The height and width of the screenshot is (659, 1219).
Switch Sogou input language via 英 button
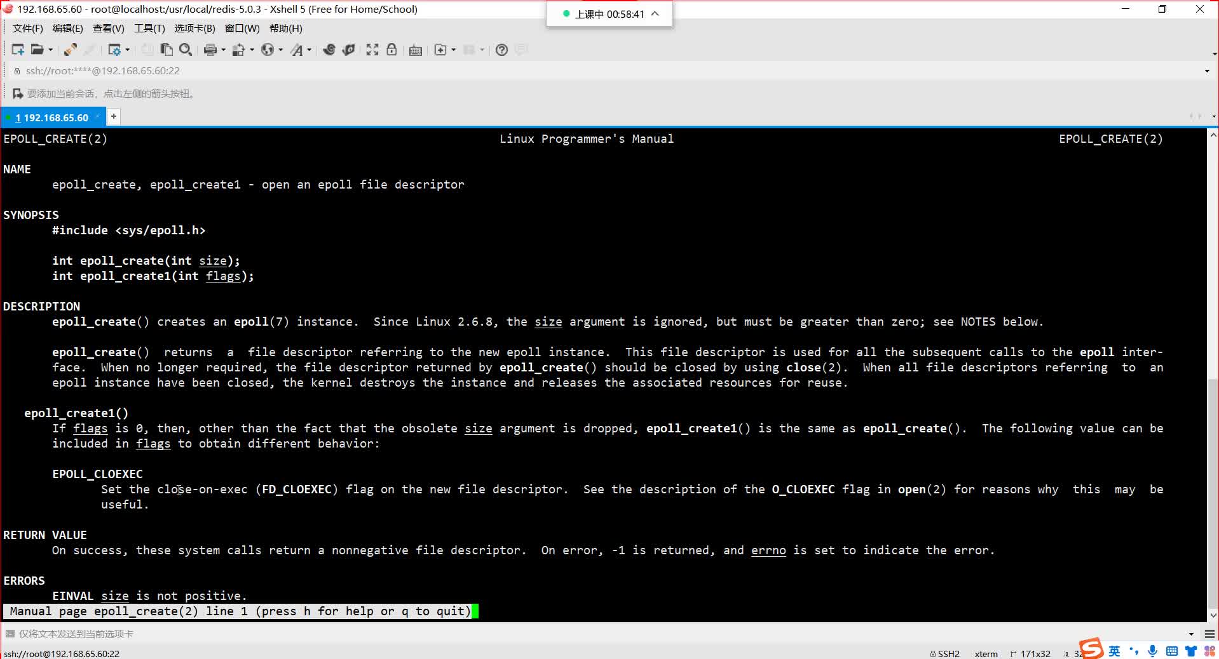(x=1114, y=651)
